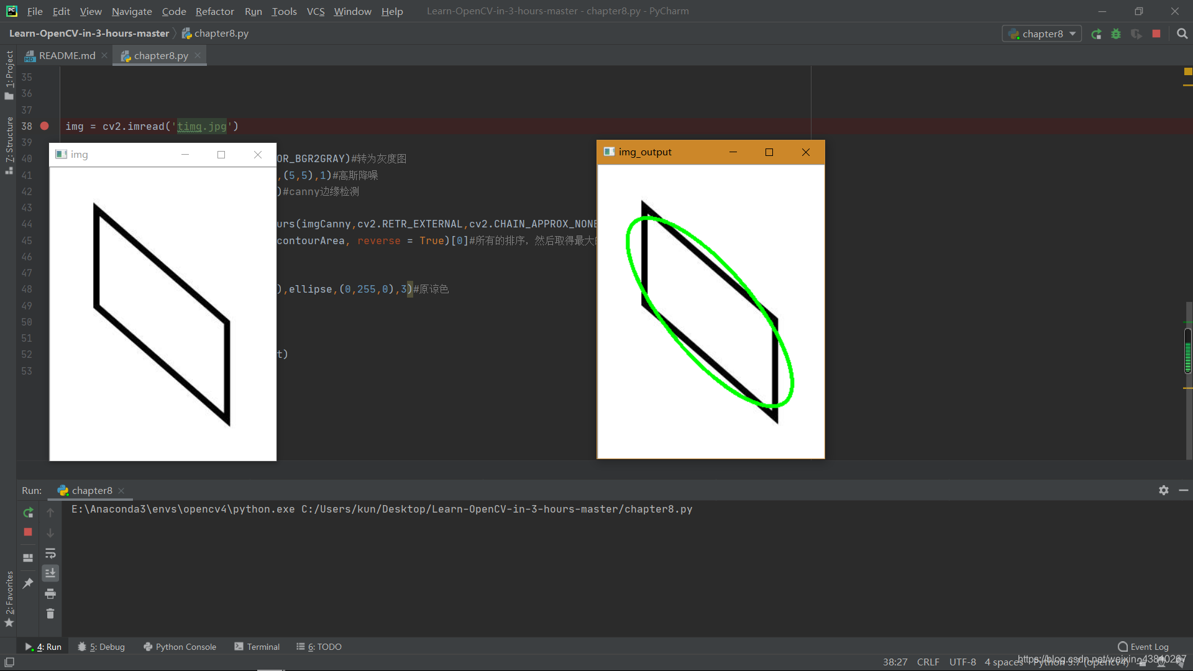Switch to the README.md editor tab
The width and height of the screenshot is (1193, 671).
66,56
